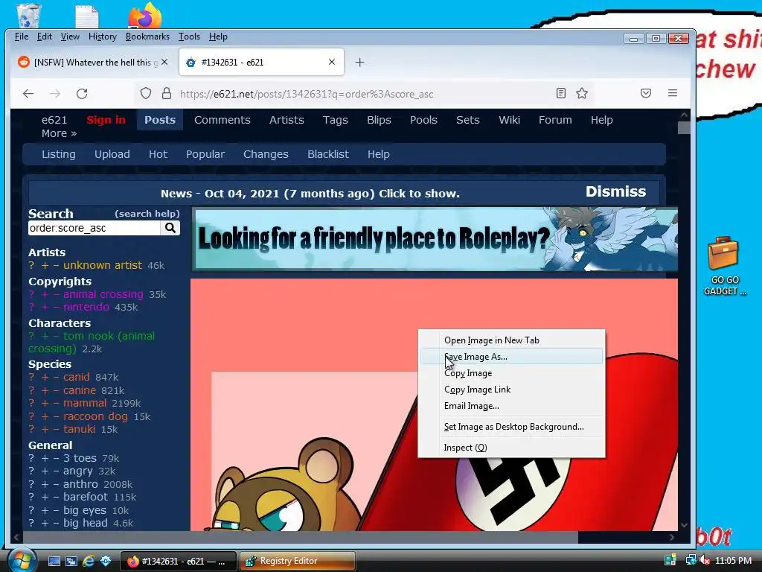Click the nintendo copyright tag

86,307
